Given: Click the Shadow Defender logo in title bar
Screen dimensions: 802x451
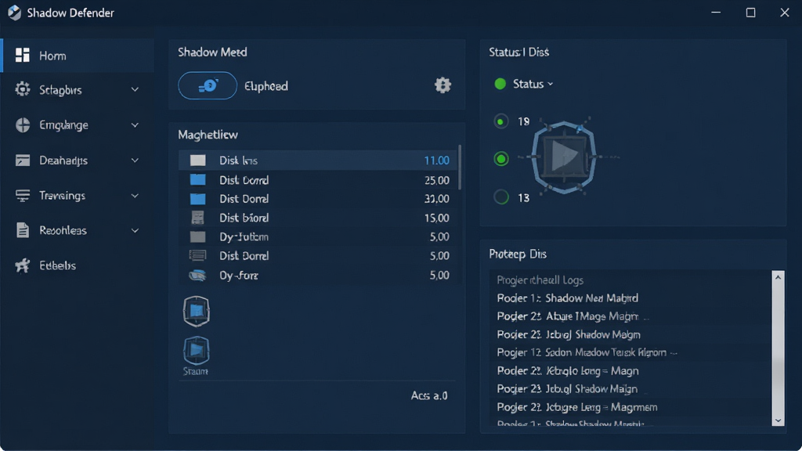Looking at the screenshot, I should pos(14,13).
